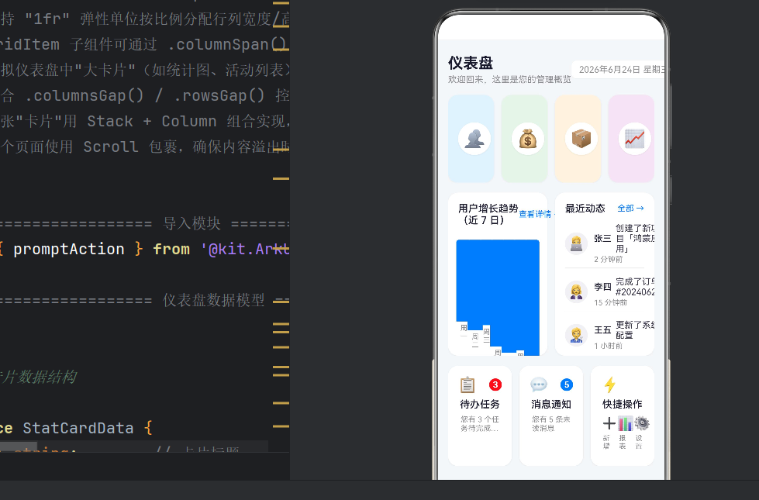
Task: Tap the user silhouette stat card icon
Action: click(474, 139)
